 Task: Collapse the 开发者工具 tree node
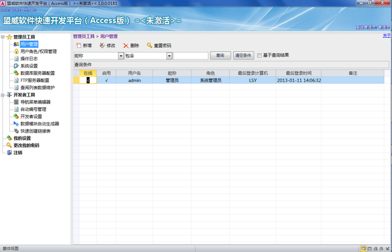point(3,95)
